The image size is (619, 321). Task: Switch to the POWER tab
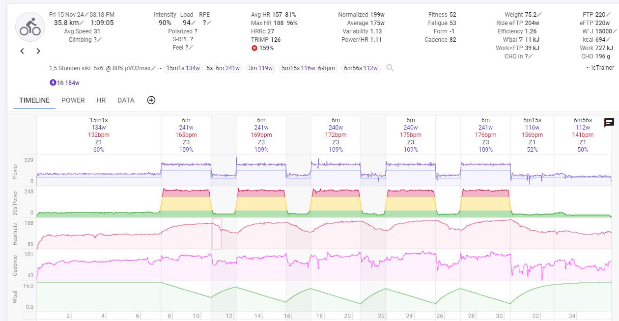tap(73, 100)
